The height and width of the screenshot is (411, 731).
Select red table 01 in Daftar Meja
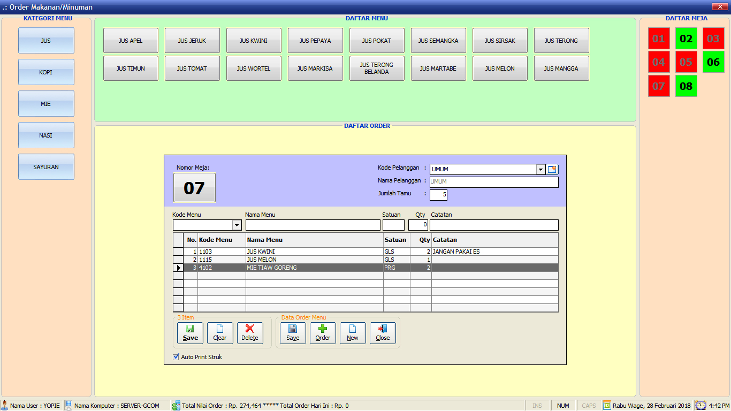[658, 39]
